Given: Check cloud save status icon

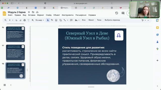Looking at the screenshot, I should click(x=37, y=12).
